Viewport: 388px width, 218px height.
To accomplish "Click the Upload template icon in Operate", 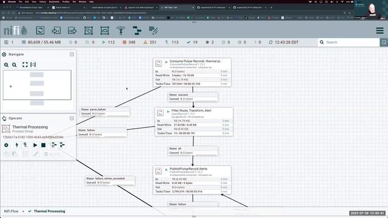I will tap(62, 145).
